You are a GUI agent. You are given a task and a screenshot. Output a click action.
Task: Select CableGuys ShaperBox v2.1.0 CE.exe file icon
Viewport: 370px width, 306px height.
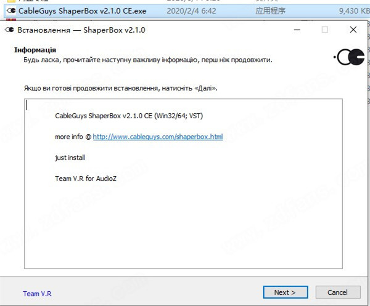click(11, 10)
